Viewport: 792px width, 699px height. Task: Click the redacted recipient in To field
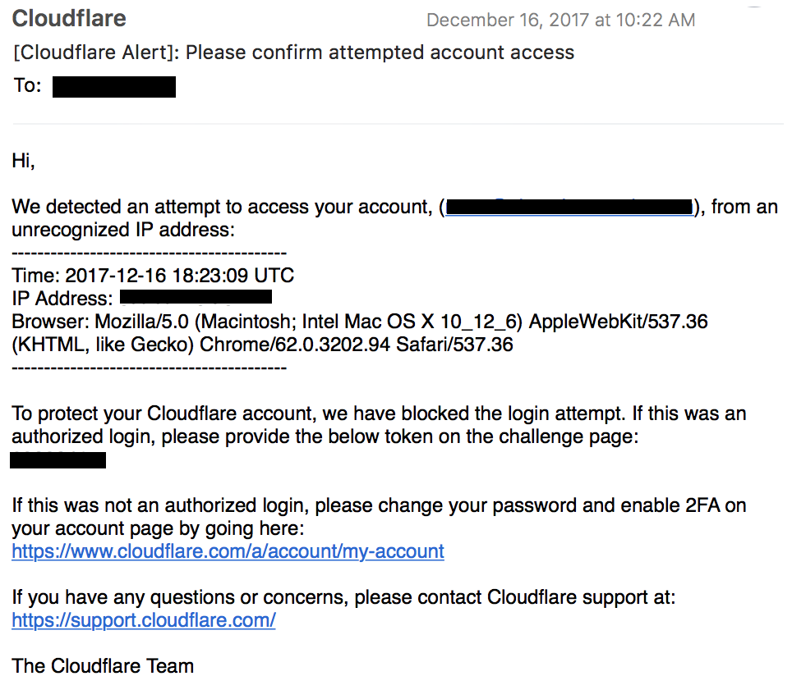pos(114,87)
